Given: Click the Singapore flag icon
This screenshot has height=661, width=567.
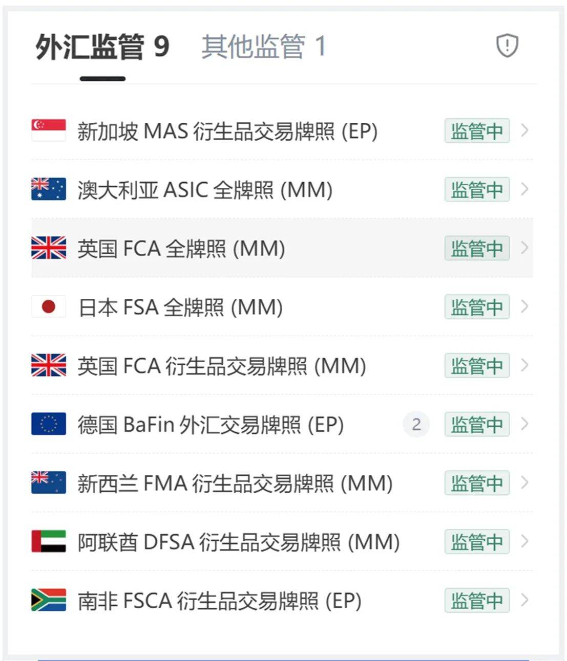Looking at the screenshot, I should (x=49, y=130).
